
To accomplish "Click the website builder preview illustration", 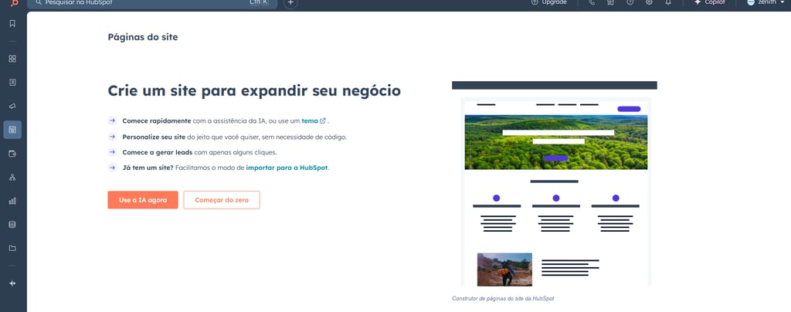I will point(555,184).
